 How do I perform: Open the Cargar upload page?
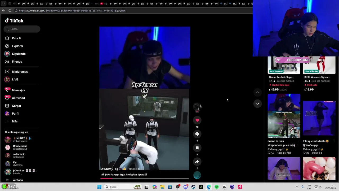click(x=13, y=106)
